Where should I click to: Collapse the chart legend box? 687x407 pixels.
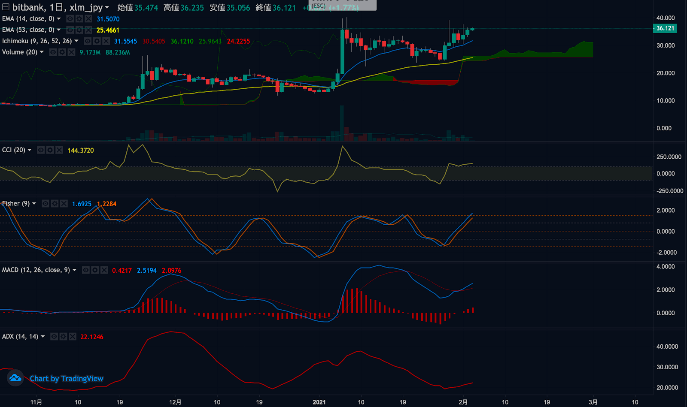pyautogui.click(x=6, y=7)
